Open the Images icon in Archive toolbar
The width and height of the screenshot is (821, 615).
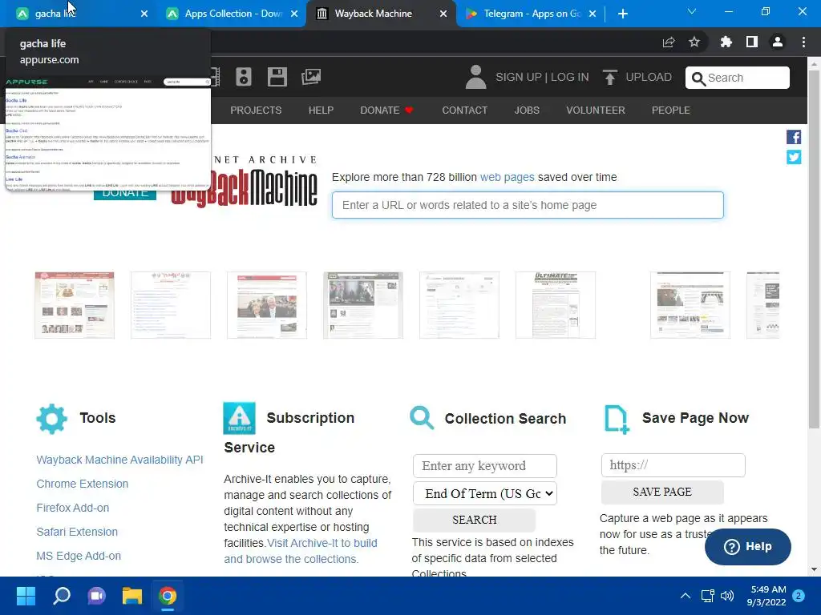pyautogui.click(x=311, y=77)
